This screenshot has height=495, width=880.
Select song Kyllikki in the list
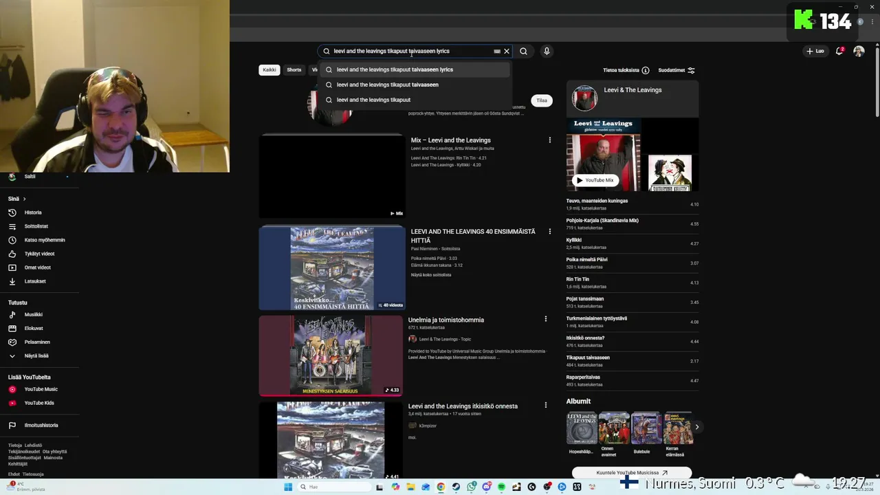(x=632, y=243)
